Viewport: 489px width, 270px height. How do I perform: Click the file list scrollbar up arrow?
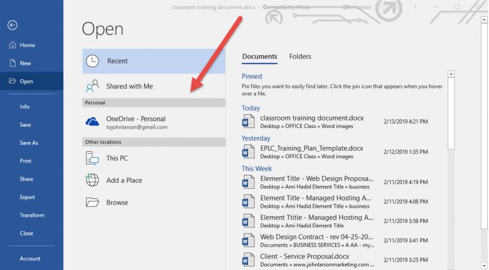click(x=451, y=75)
